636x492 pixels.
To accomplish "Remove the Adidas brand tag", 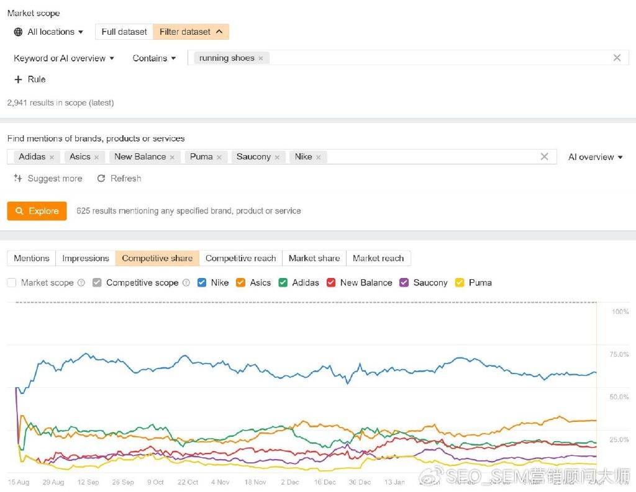I will click(52, 157).
